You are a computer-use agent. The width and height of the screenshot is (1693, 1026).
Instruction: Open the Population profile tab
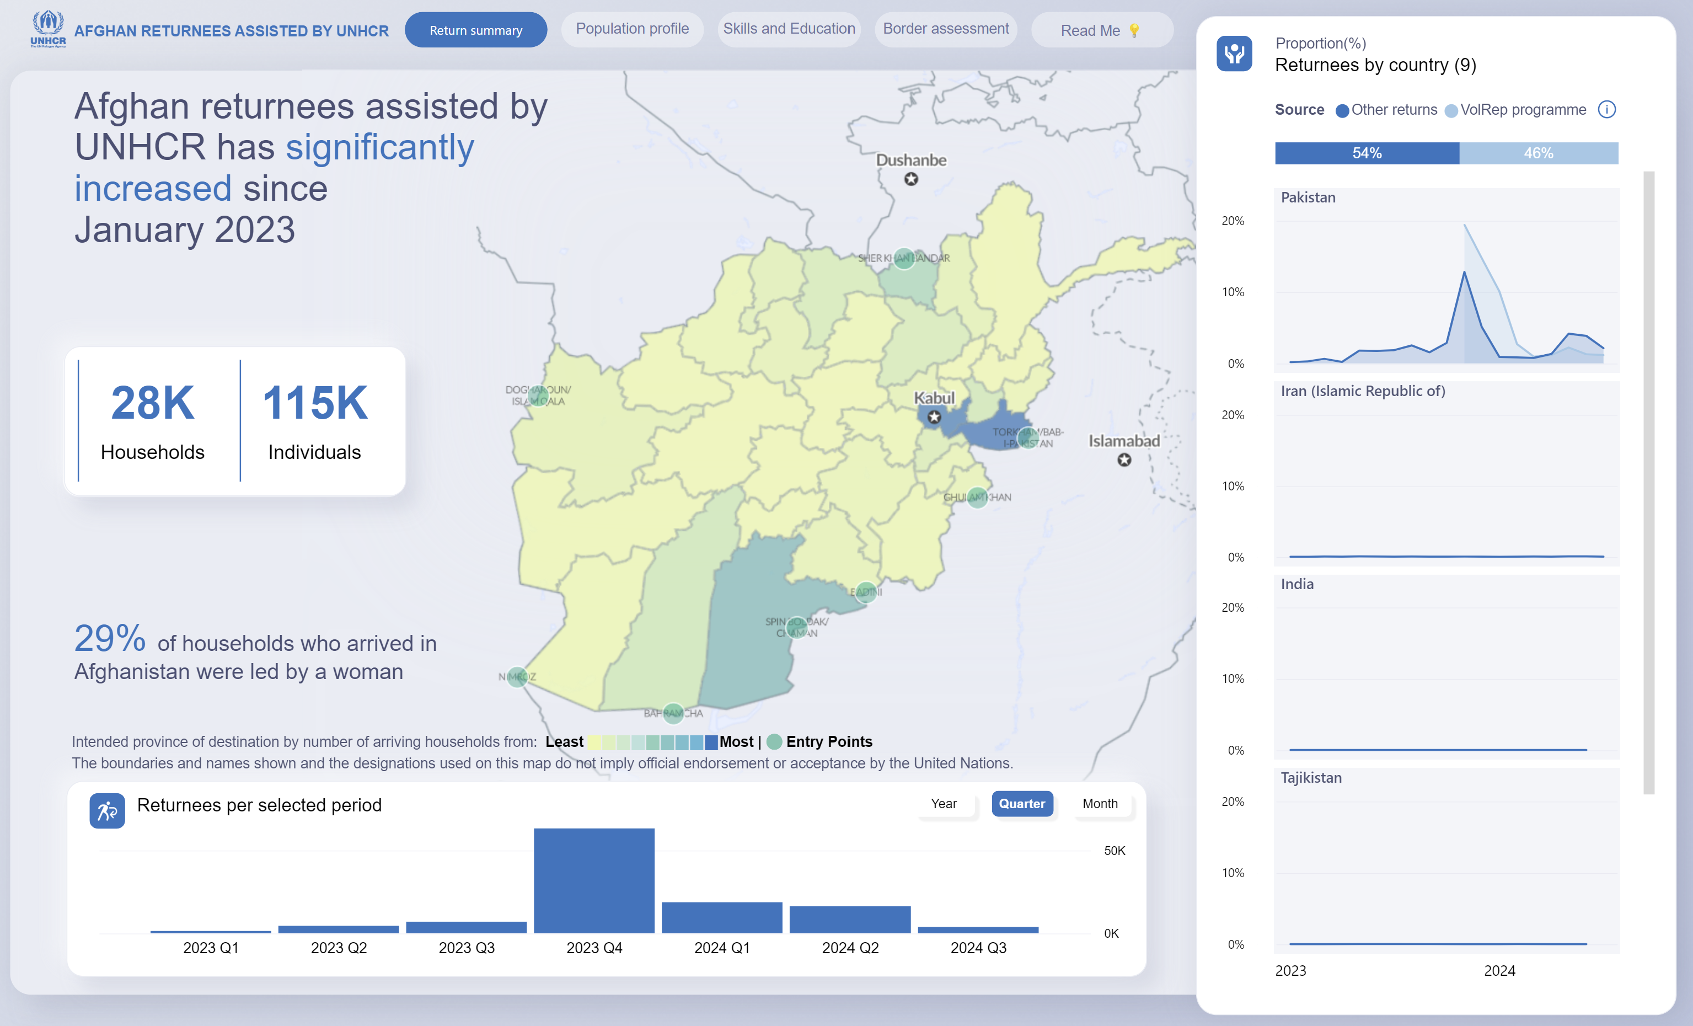pos(632,29)
